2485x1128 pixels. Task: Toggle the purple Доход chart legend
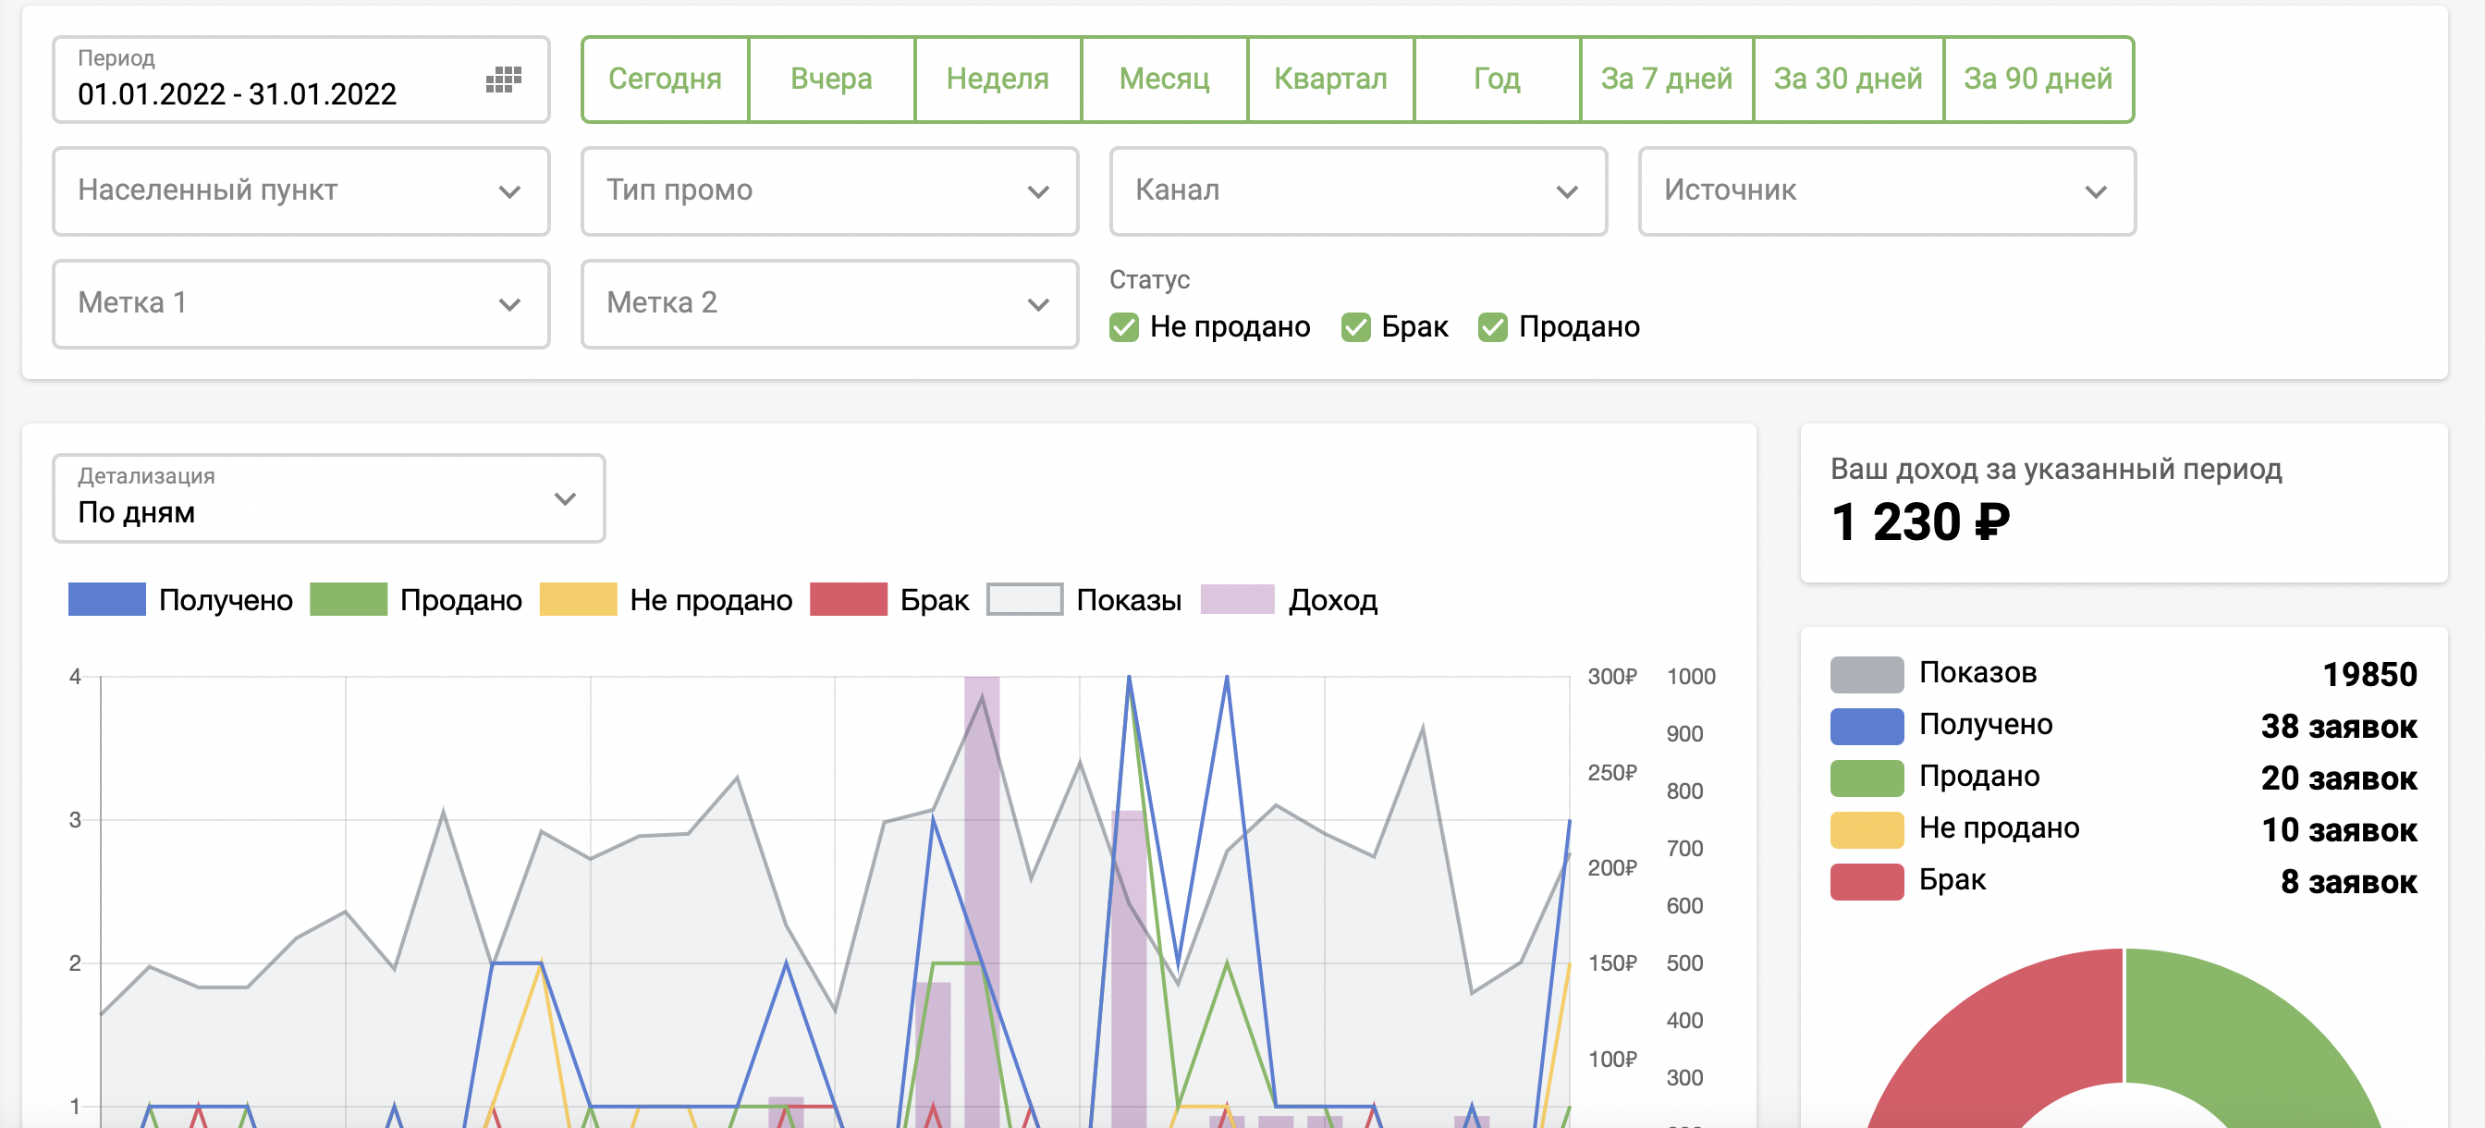tap(1237, 599)
